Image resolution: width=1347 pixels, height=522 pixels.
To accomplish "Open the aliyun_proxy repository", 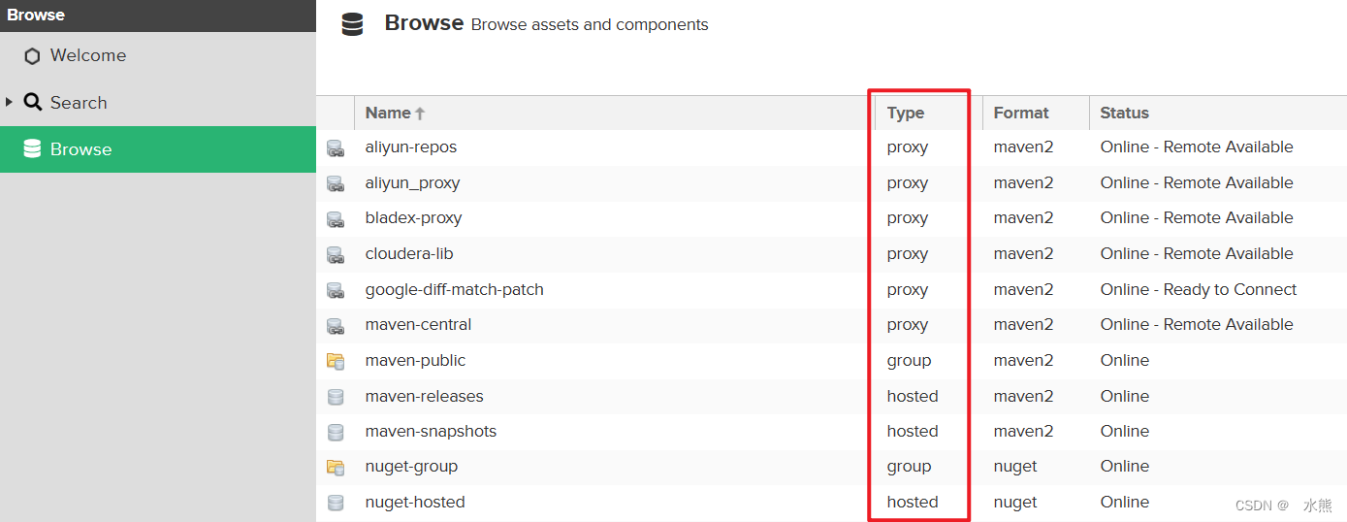I will click(x=413, y=183).
